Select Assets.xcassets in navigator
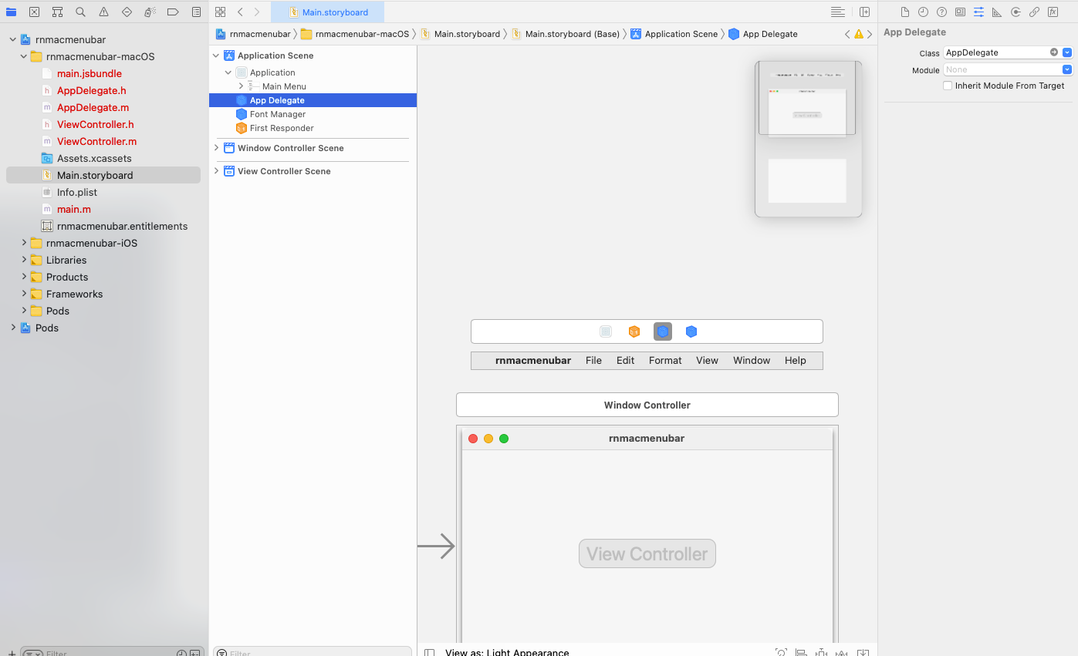The height and width of the screenshot is (656, 1078). pyautogui.click(x=94, y=158)
